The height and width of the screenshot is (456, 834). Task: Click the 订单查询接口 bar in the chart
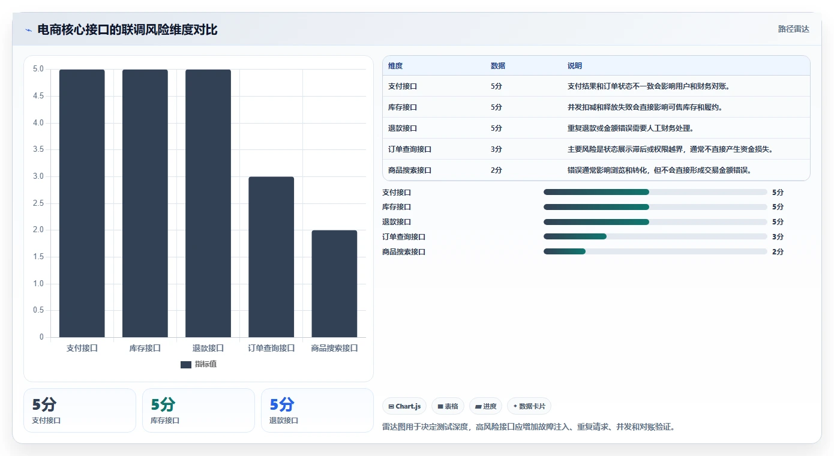coord(271,257)
